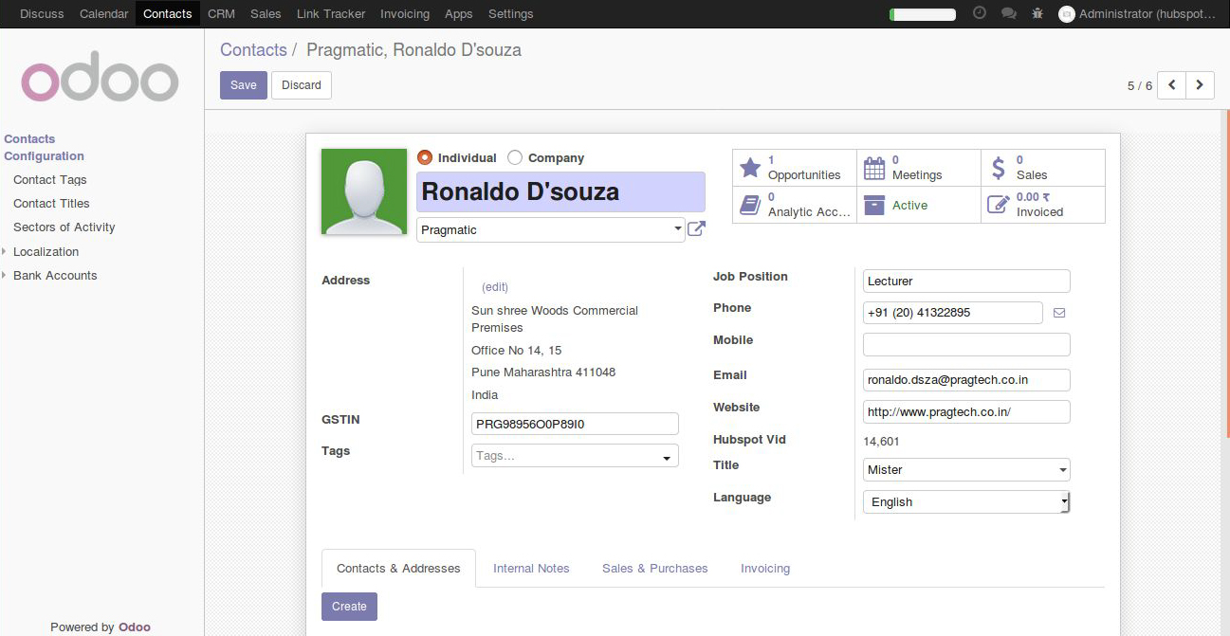The height and width of the screenshot is (636, 1230).
Task: Click the debug bug icon
Action: 1037,13
